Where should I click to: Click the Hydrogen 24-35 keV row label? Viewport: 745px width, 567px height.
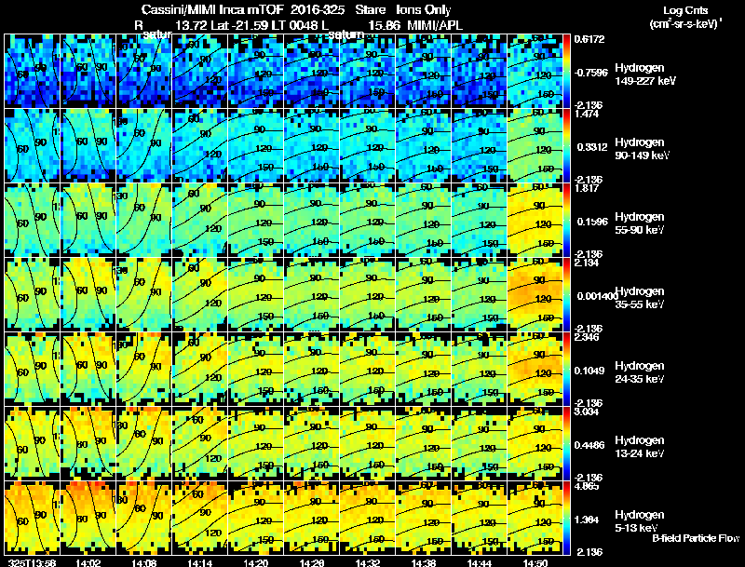(640, 372)
